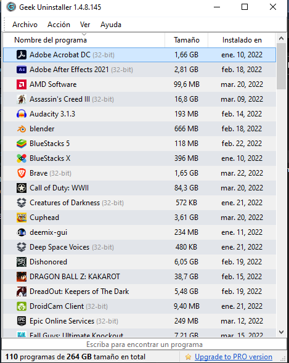Click the Creatures of Darkness icon

tap(22, 203)
